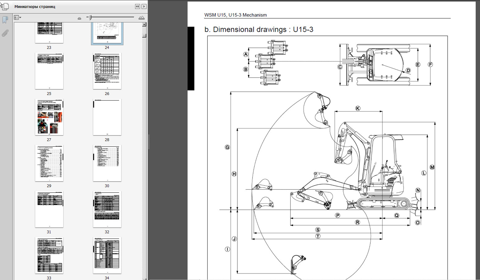Screen dimensions: 480x280
Task: Open page 26 thumbnail
Action: [107, 71]
